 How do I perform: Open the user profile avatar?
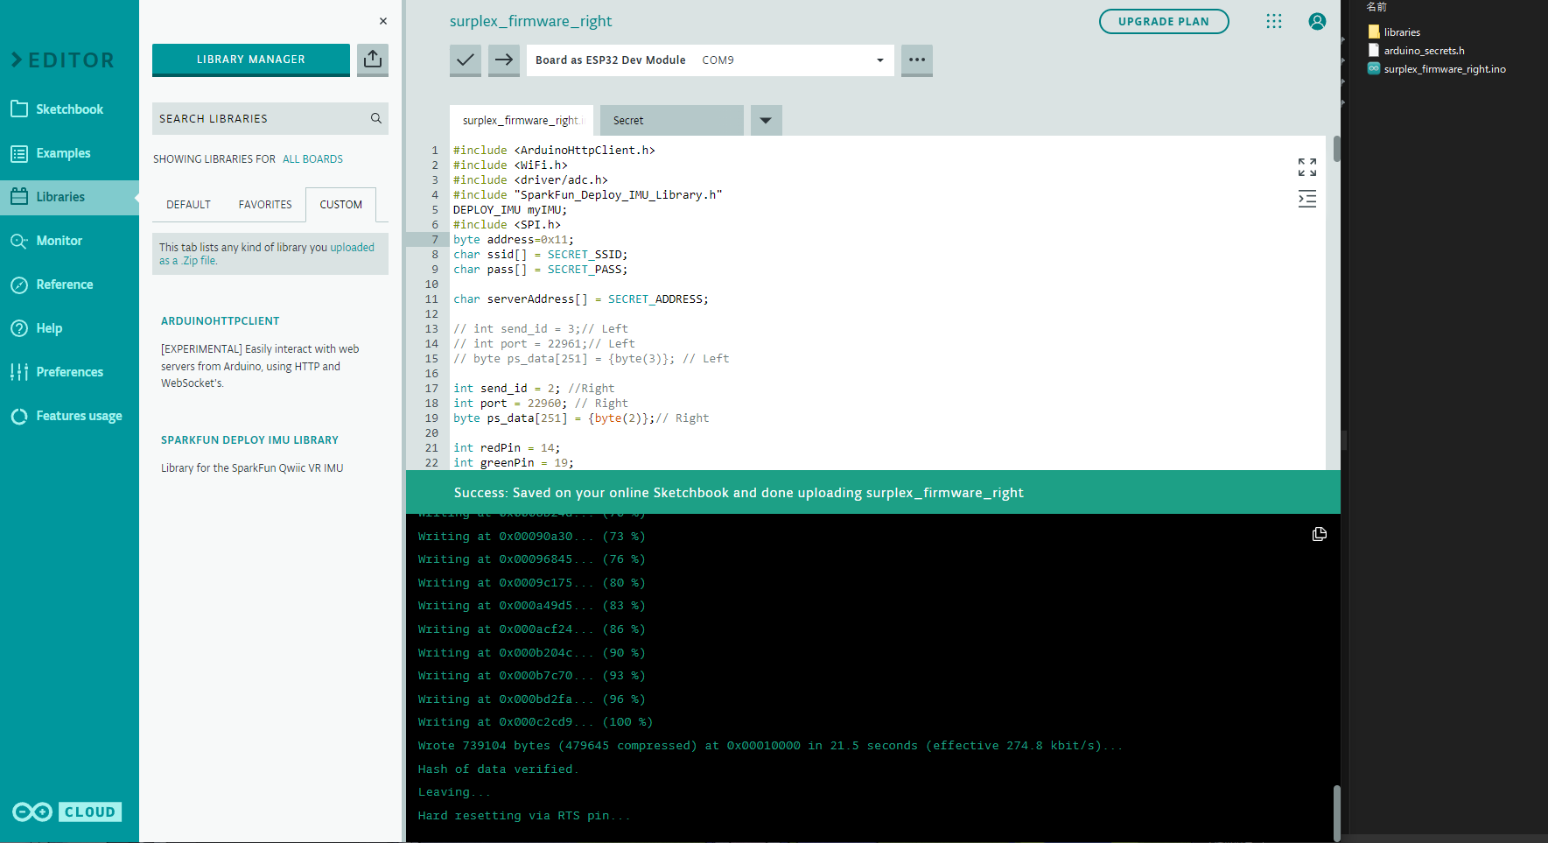coord(1316,22)
